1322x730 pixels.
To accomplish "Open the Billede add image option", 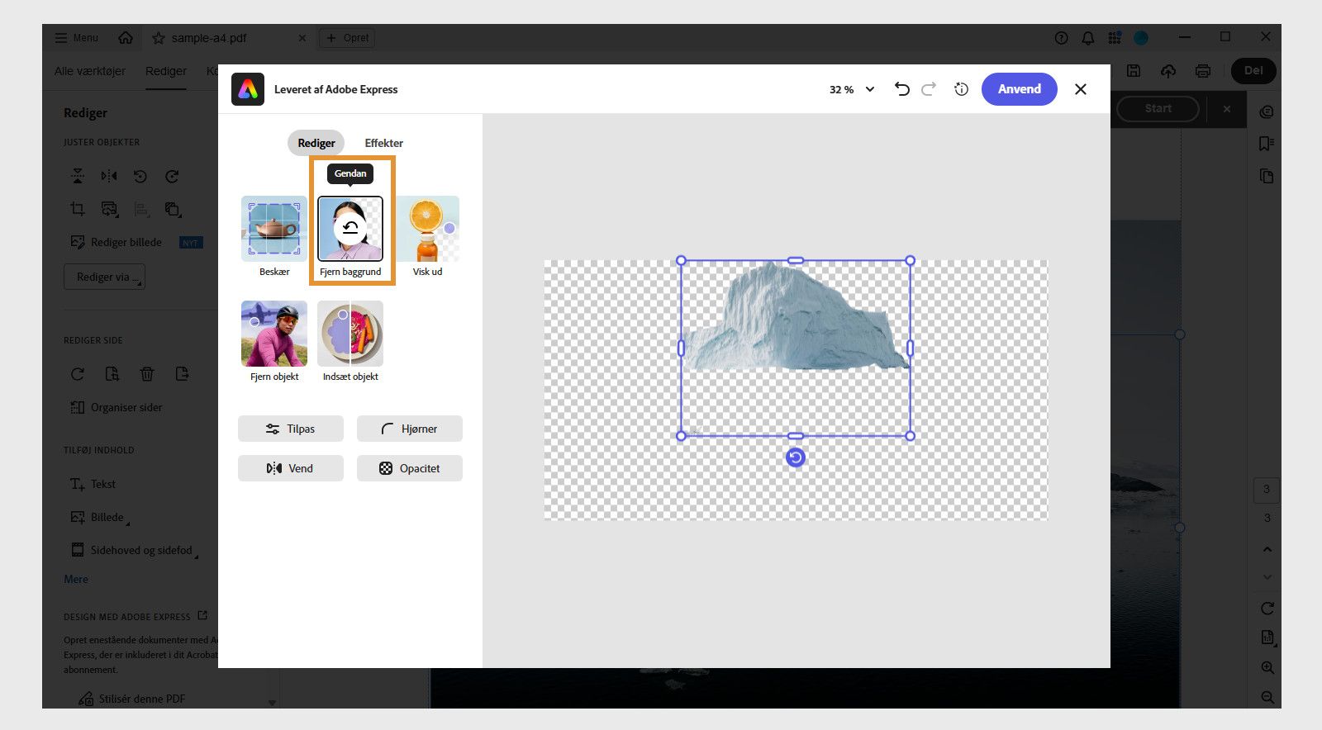I will coord(98,517).
